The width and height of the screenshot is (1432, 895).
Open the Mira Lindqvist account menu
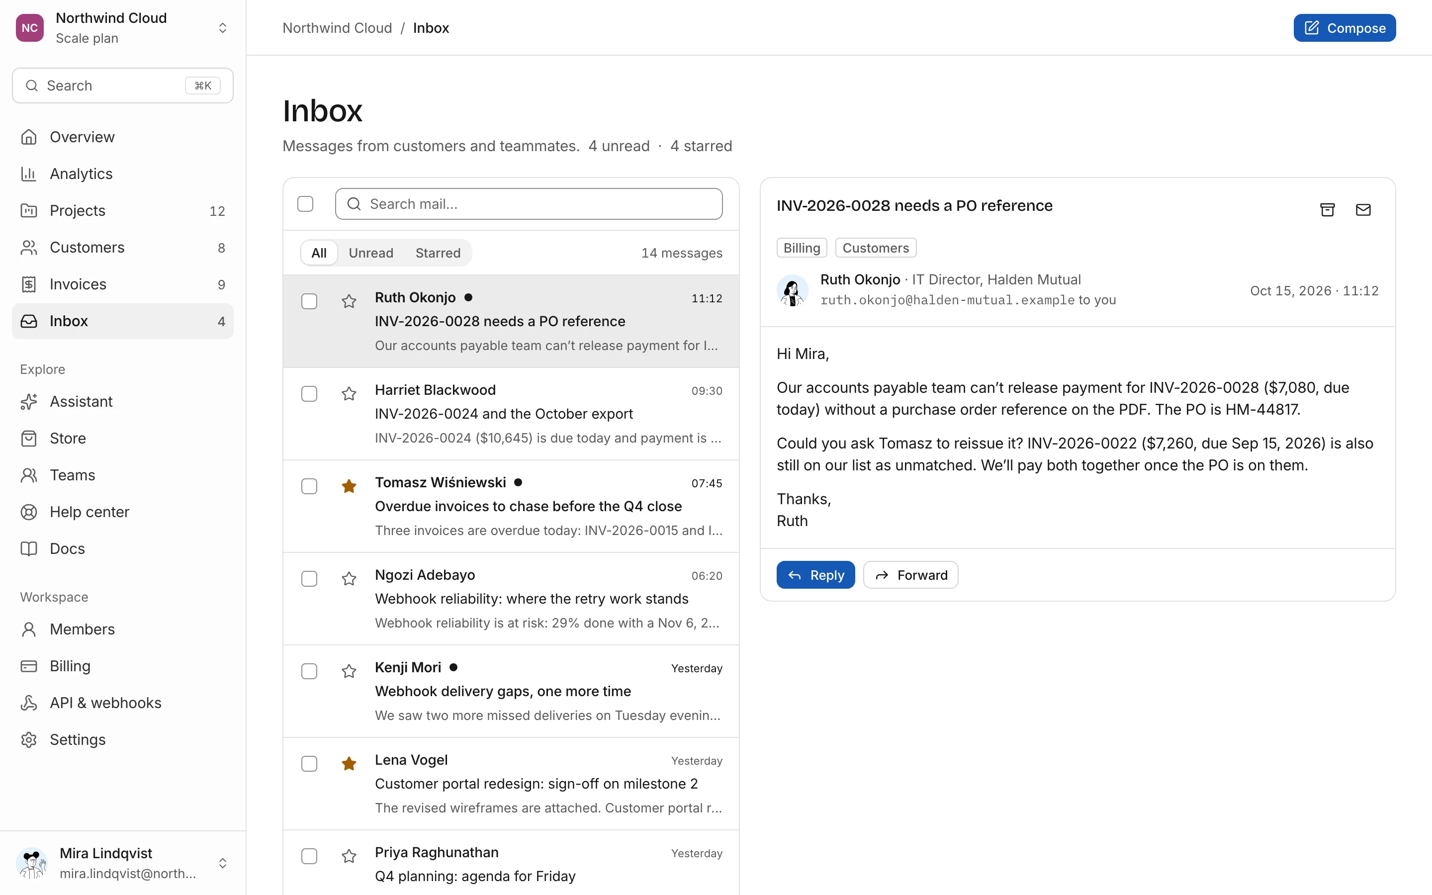pyautogui.click(x=122, y=863)
